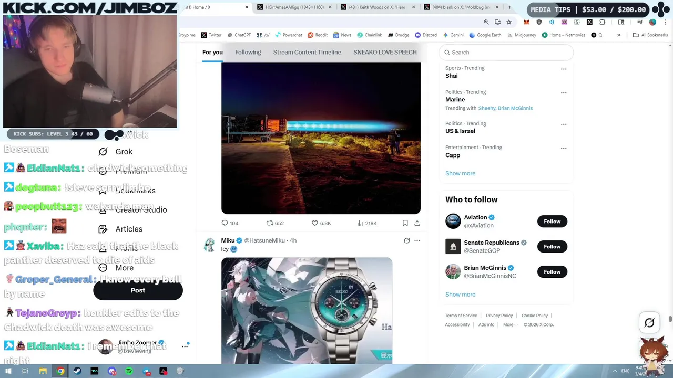Click the page vertical scrollbar

coord(670,319)
